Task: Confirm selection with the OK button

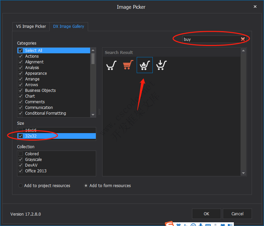Action: [206, 214]
